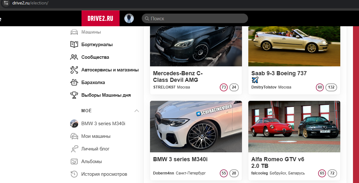This screenshot has height=183, width=359.
Task: Open the falcooleg user profile
Action: 260,173
